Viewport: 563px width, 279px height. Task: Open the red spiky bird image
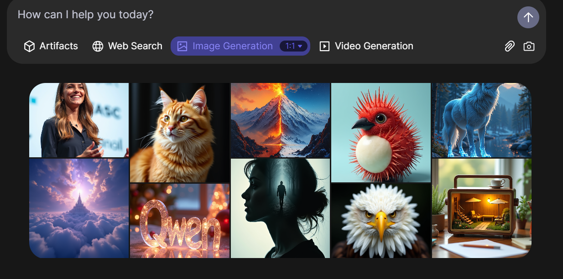[381, 132]
